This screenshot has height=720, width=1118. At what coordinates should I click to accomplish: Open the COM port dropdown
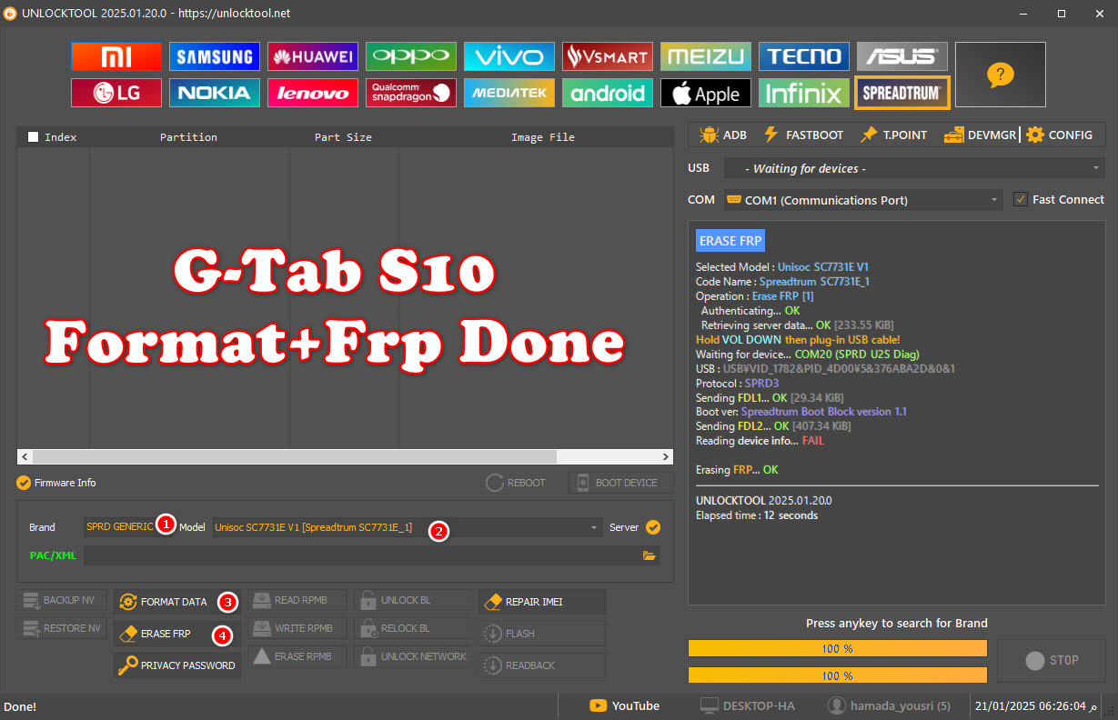click(x=863, y=200)
